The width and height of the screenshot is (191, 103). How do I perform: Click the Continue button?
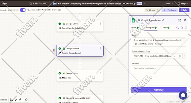click(x=159, y=90)
